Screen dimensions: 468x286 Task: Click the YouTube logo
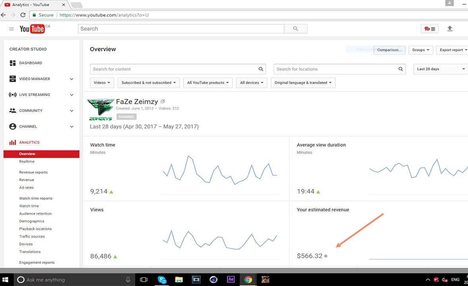32,29
